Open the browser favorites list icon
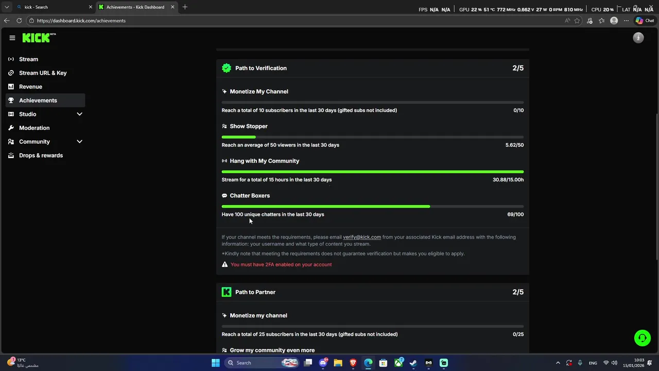Image resolution: width=659 pixels, height=371 pixels. click(601, 21)
